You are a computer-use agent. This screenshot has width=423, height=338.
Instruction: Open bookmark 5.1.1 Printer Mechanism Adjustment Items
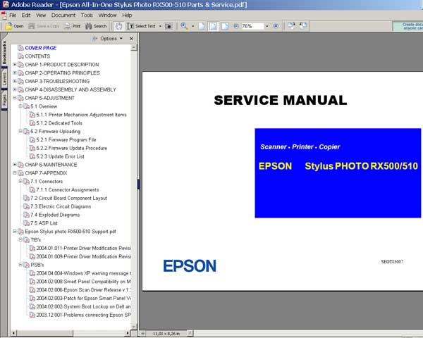(x=81, y=115)
